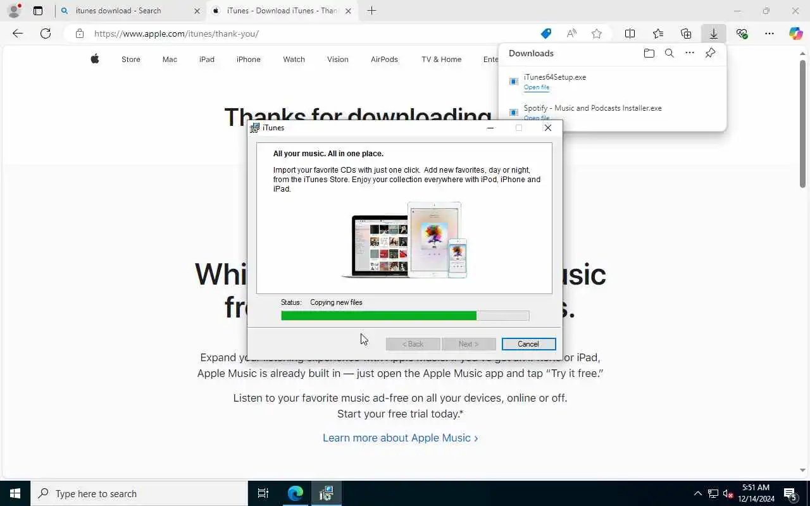Click the taskbar search box

tap(139, 493)
